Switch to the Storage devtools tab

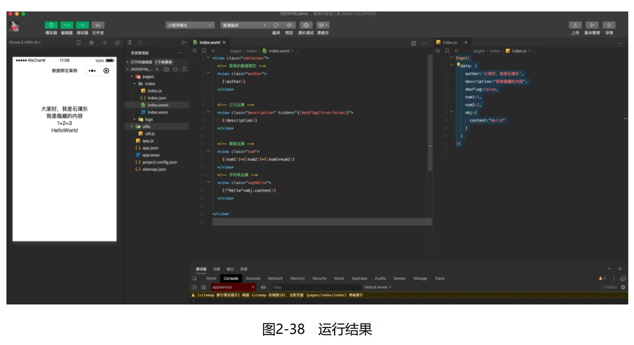(x=420, y=279)
